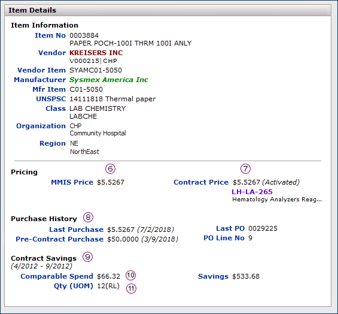This screenshot has width=338, height=314.
Task: Open the Sysmex America Inc manufacturer link
Action: point(109,80)
